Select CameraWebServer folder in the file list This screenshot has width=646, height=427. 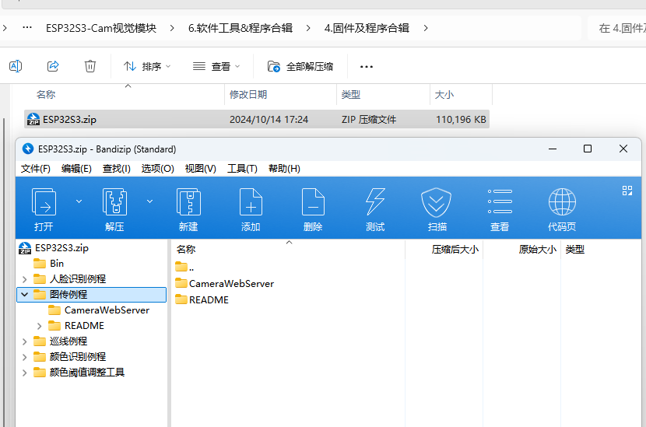point(224,284)
